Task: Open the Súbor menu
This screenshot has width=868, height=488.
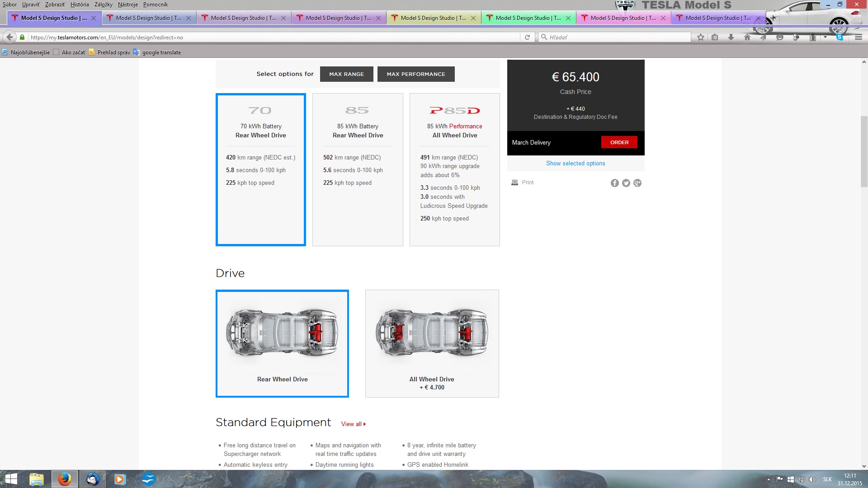Action: click(9, 5)
